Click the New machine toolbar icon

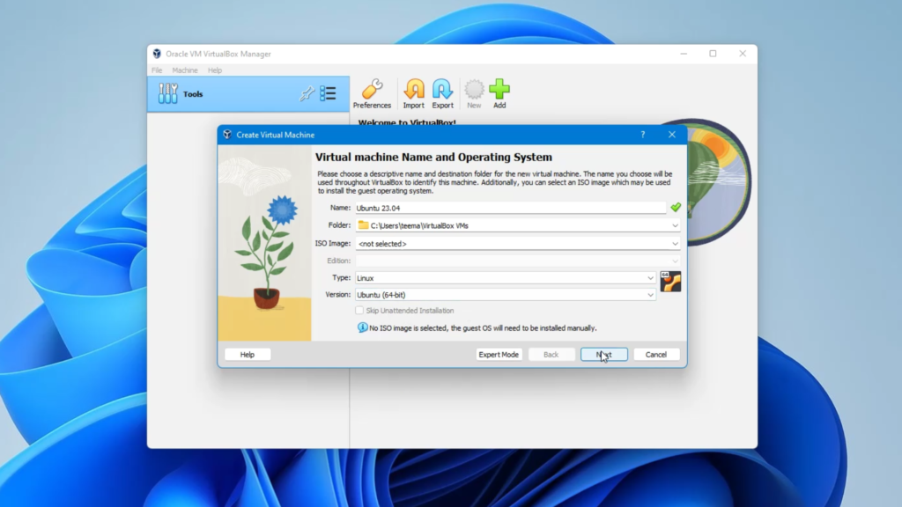(x=474, y=93)
